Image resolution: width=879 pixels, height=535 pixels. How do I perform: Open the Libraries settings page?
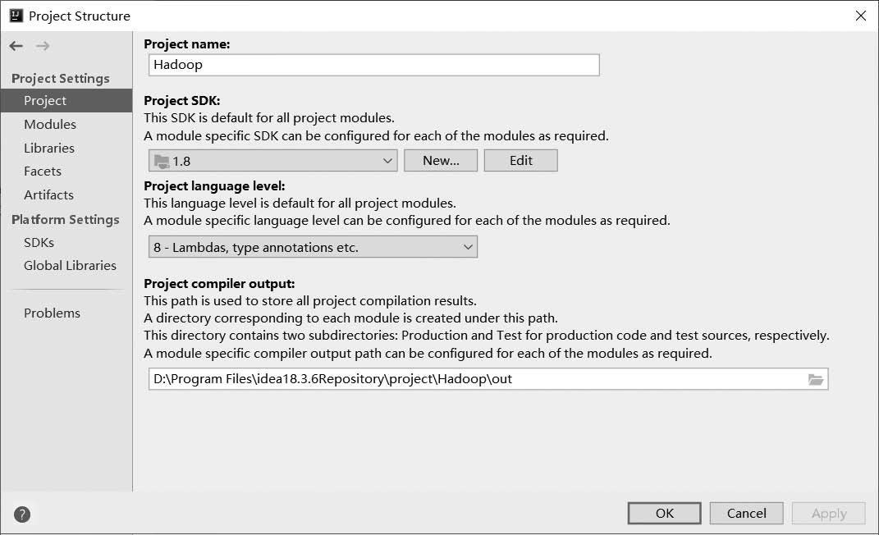tap(49, 148)
